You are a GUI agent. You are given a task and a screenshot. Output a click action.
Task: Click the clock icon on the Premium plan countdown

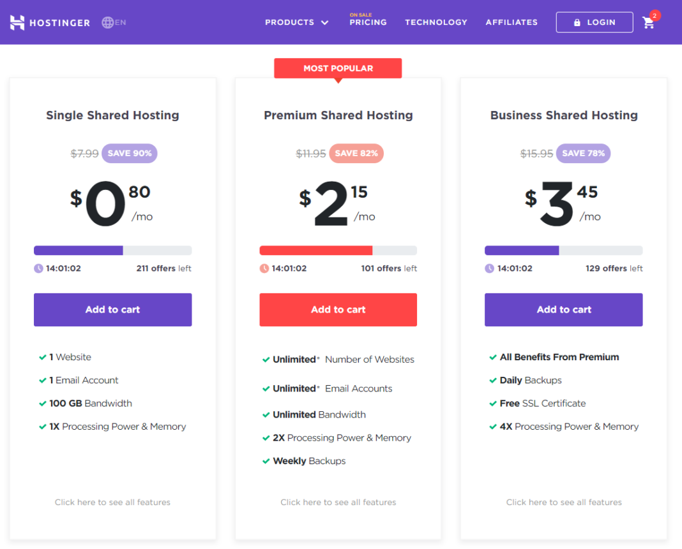click(x=263, y=268)
